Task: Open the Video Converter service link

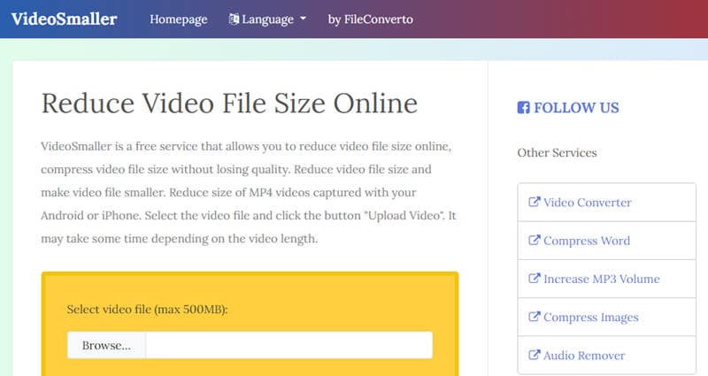Action: tap(587, 203)
